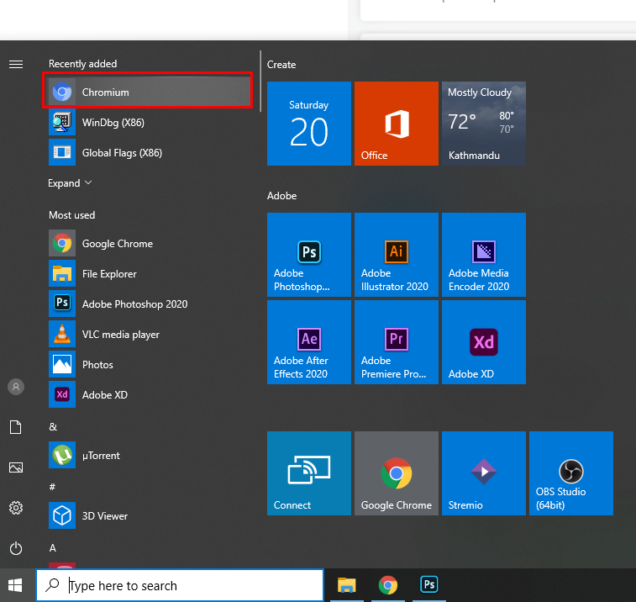Open File Explorer from the taskbar
The height and width of the screenshot is (602, 636).
point(347,585)
